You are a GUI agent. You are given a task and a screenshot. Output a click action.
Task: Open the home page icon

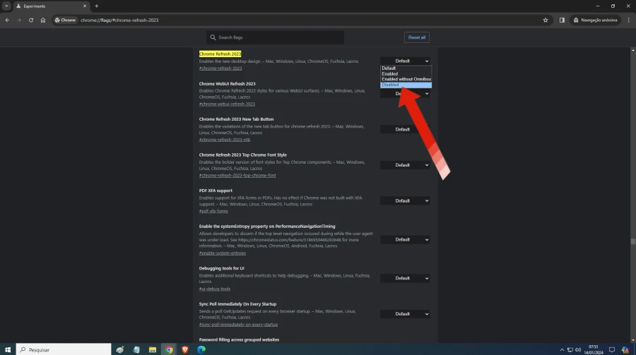coord(43,20)
